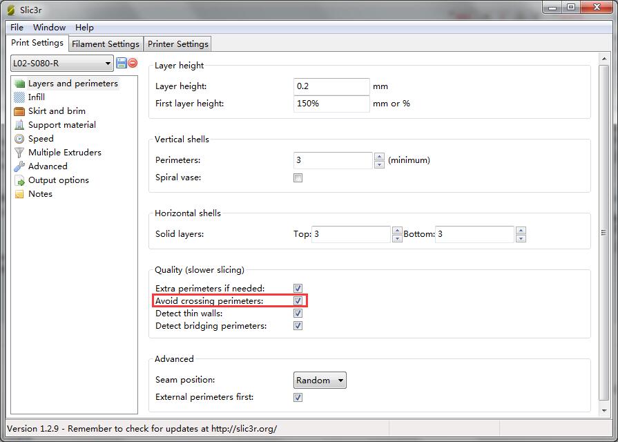Image resolution: width=618 pixels, height=442 pixels.
Task: Increase Perimeters with up arrow
Action: [x=379, y=157]
